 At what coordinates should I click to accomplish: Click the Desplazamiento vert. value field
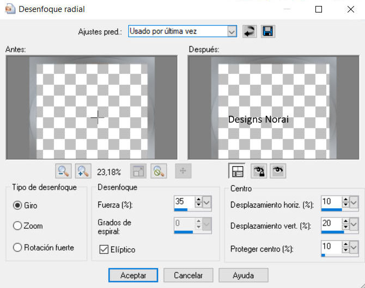[x=331, y=223]
